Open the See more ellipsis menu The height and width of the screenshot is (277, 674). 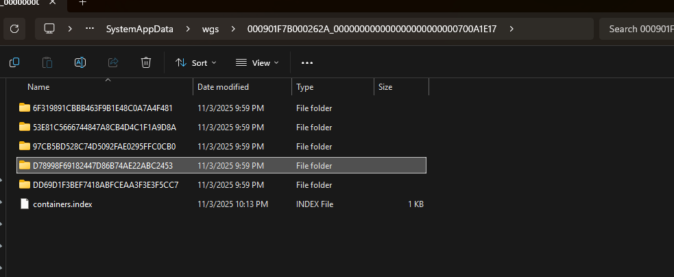(307, 62)
